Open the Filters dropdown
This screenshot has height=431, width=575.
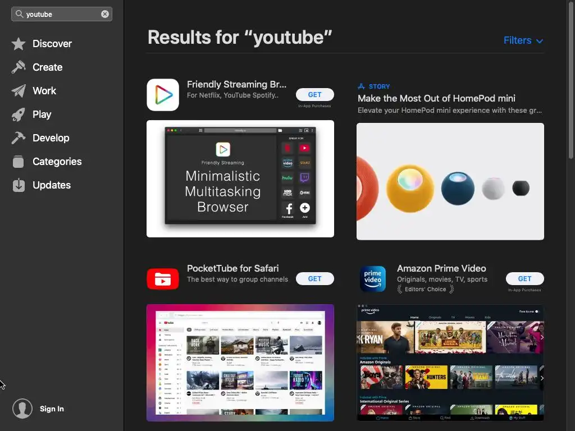click(x=523, y=40)
